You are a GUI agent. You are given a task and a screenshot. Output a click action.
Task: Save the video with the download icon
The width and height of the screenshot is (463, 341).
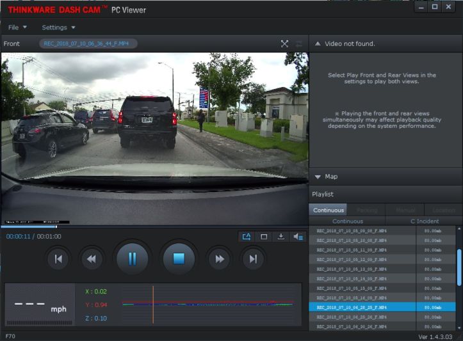[281, 237]
